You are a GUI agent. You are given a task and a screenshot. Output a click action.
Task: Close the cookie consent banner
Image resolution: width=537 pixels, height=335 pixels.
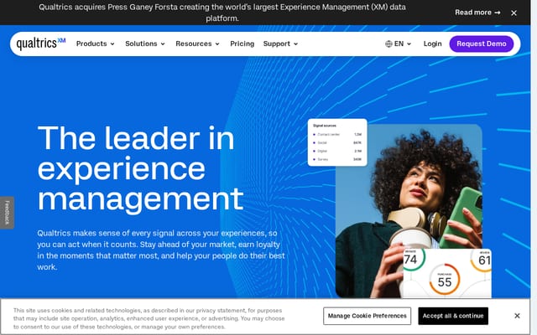tap(517, 316)
